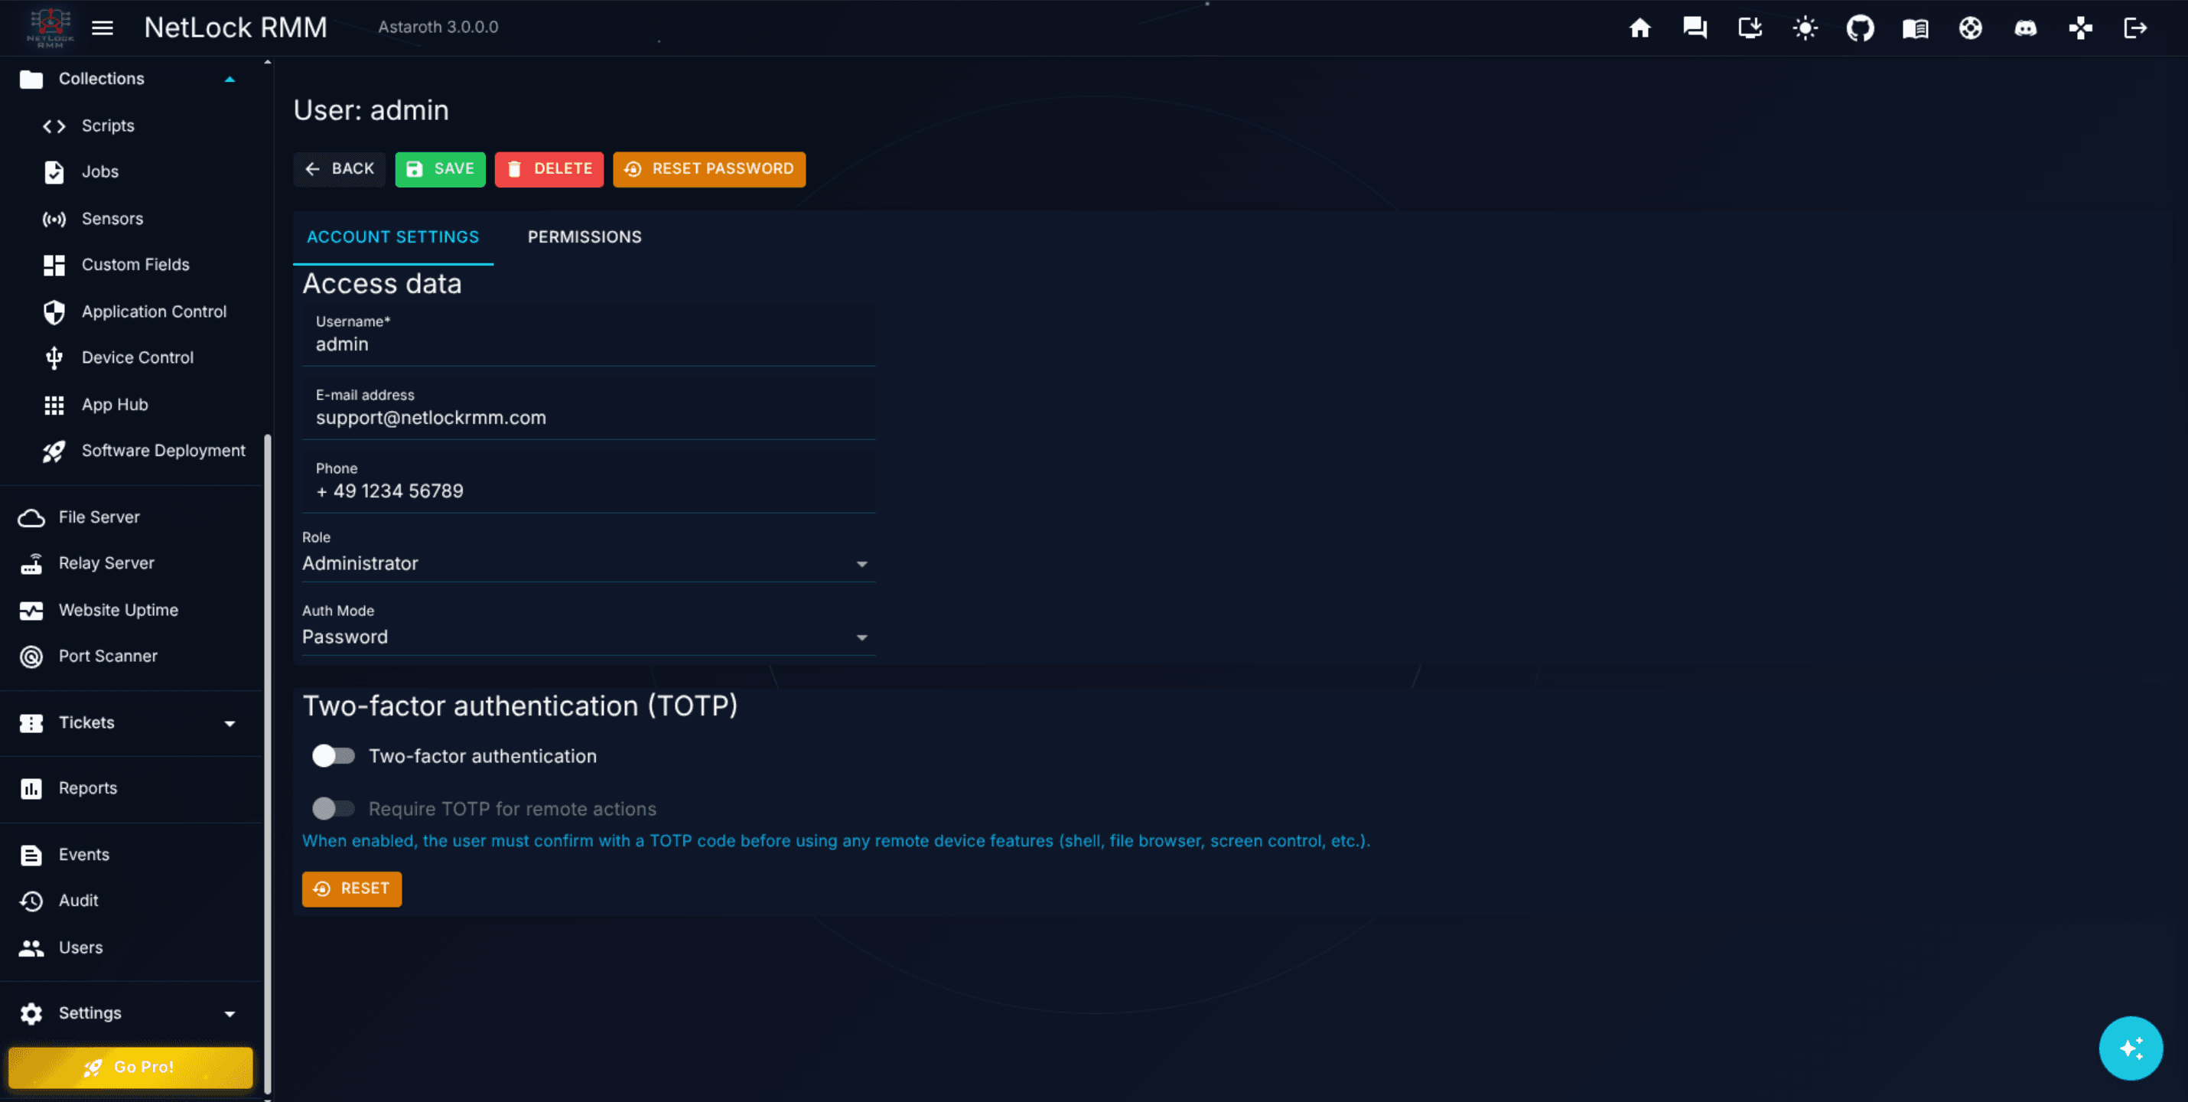Screen dimensions: 2188x1102
Task: Click into the E-mail address field
Action: [x=588, y=409]
